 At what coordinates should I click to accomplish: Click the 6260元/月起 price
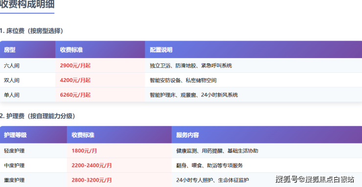point(75,95)
